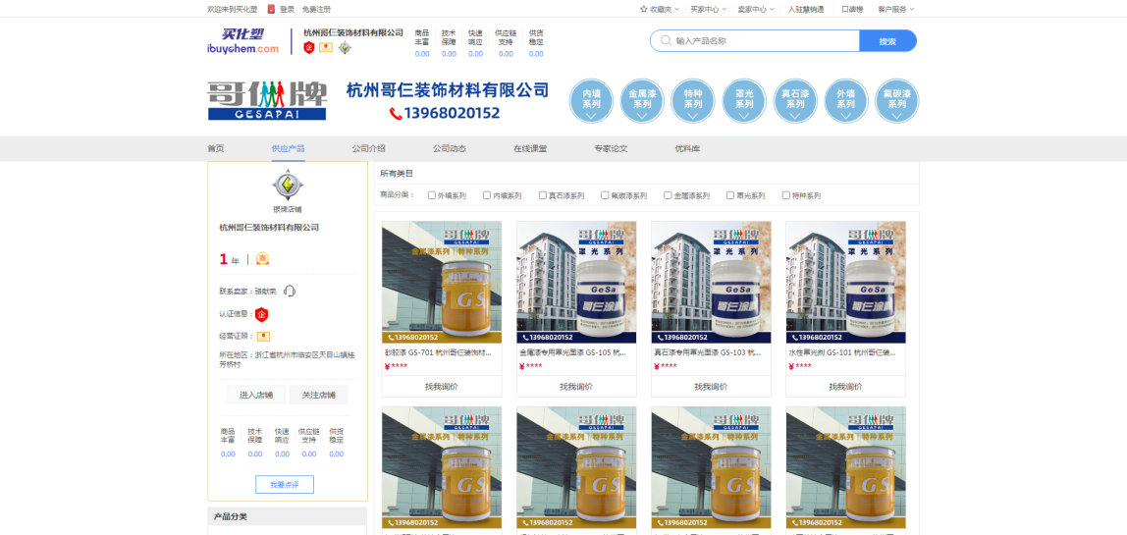Open the 金属漆专用罩光面漆 GS-105 product image
1127x535 pixels.
pyautogui.click(x=576, y=282)
